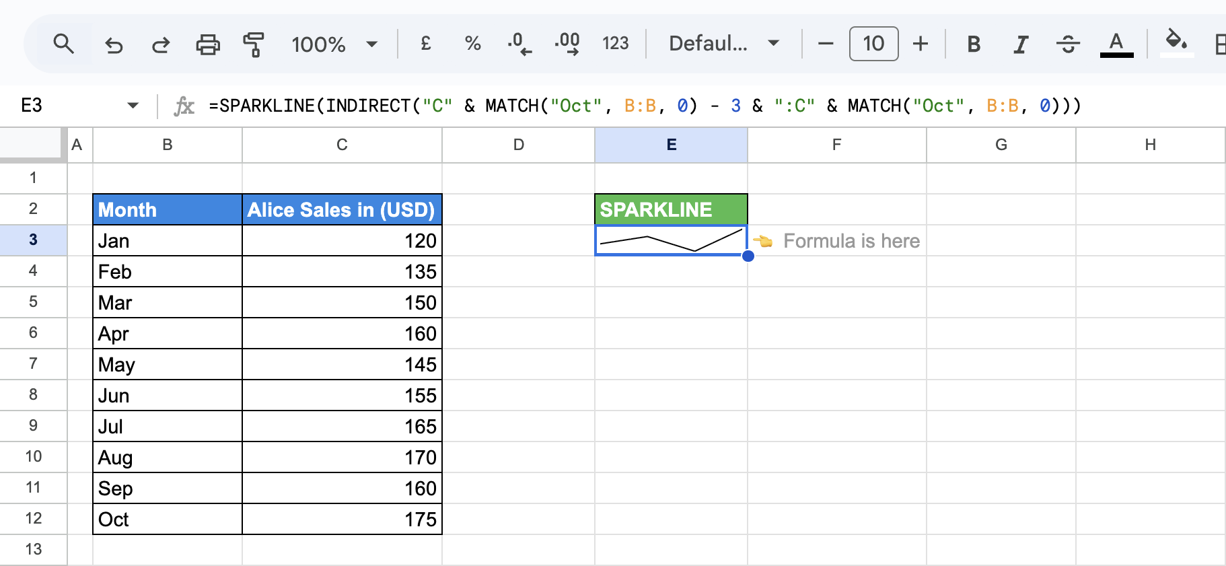This screenshot has height=566, width=1226.
Task: Select the Jun cell
Action: pos(168,395)
